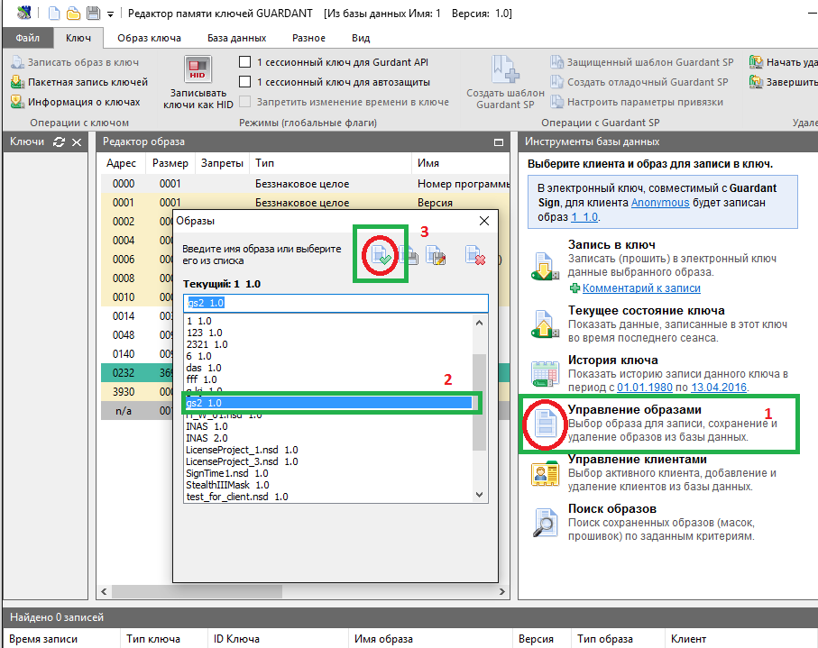This screenshot has height=648, width=818.
Task: Open the quick access toolbar dropdown arrow
Action: tap(110, 14)
